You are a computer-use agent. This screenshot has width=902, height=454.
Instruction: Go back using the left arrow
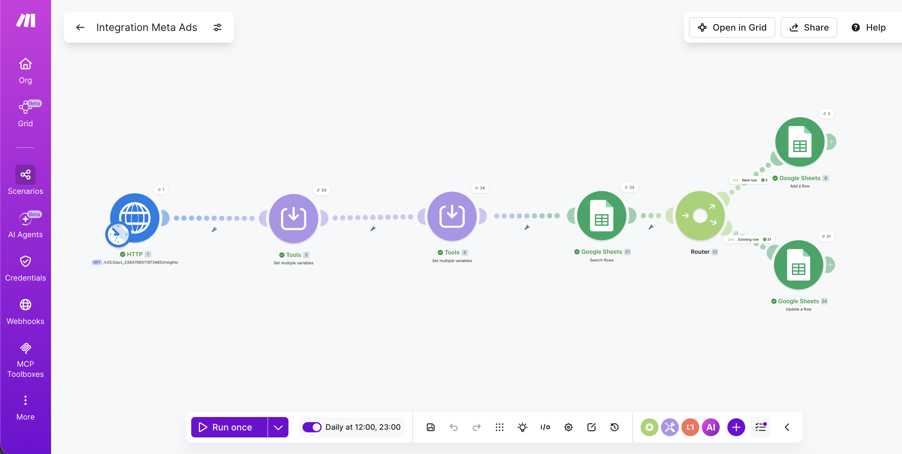[x=80, y=27]
